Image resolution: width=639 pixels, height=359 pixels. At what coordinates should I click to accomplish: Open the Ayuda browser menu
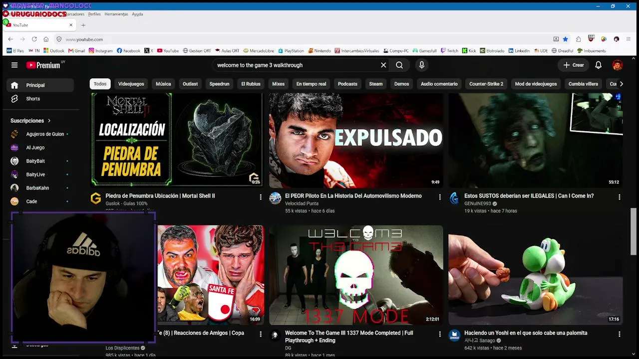[x=137, y=14]
